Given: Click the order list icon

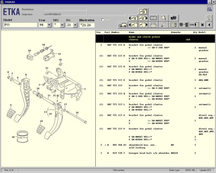Looking at the screenshot, I should tap(174, 25).
